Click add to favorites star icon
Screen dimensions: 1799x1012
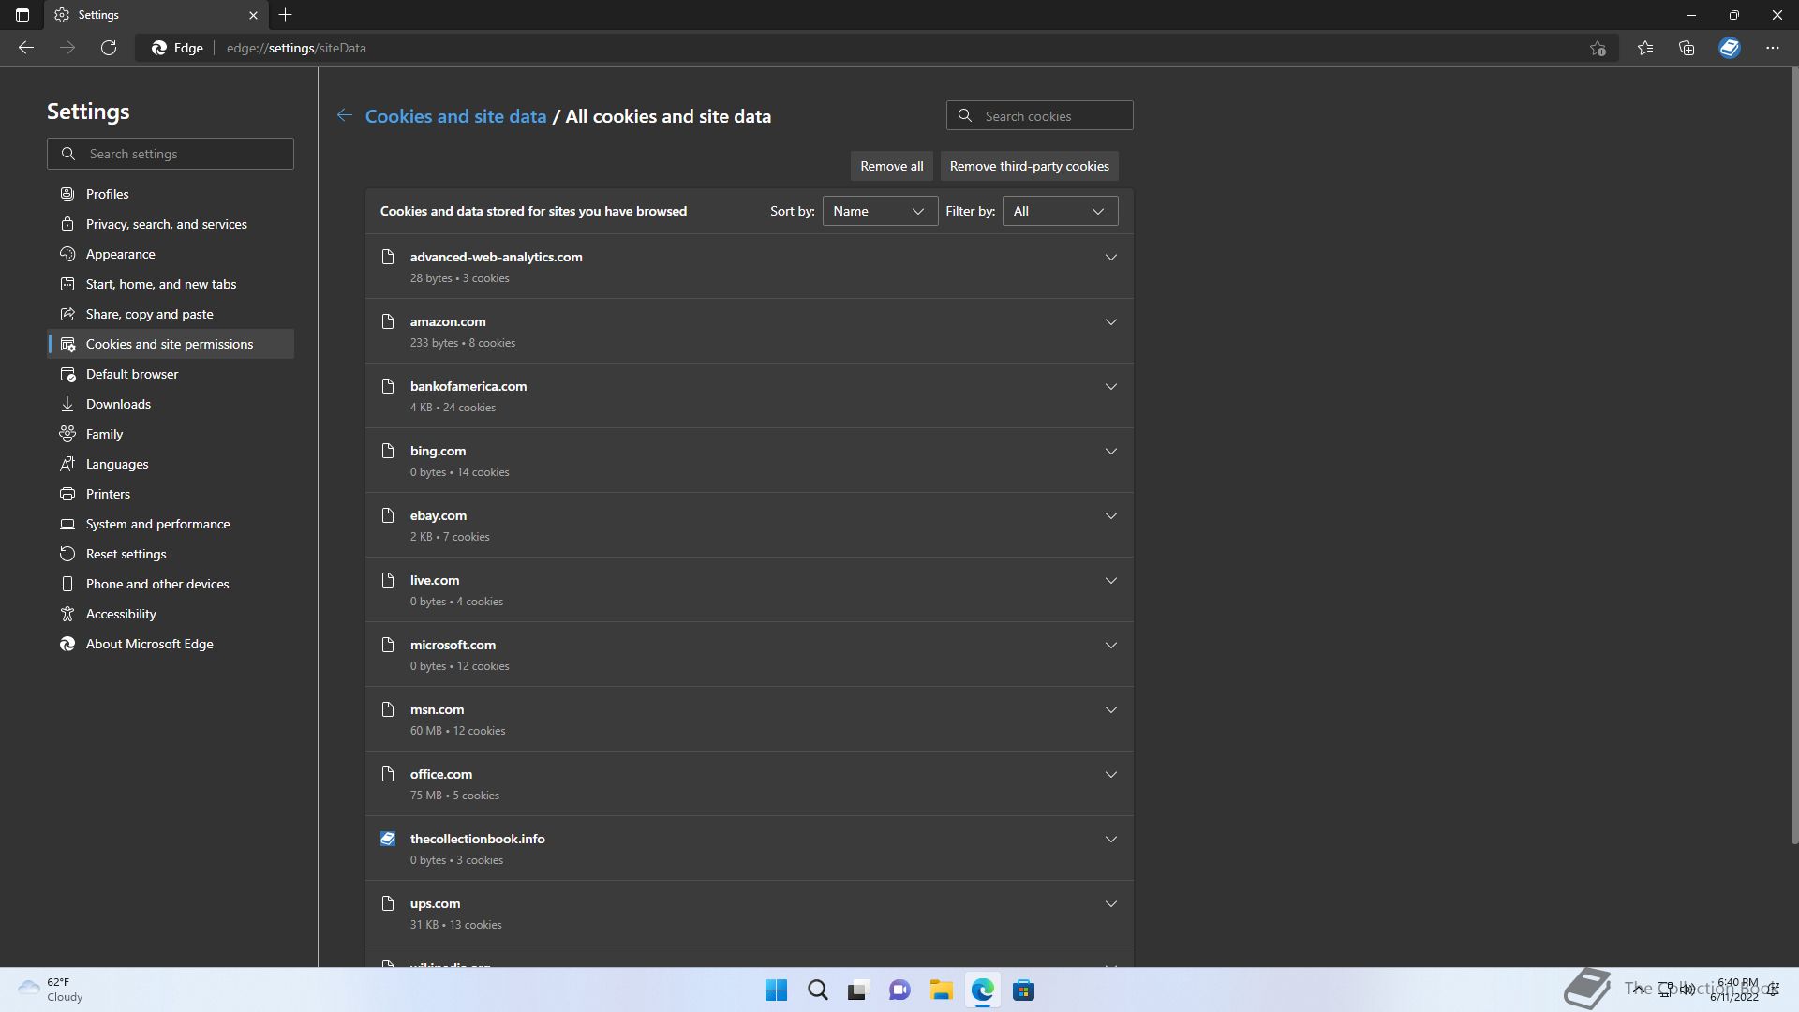coord(1598,48)
